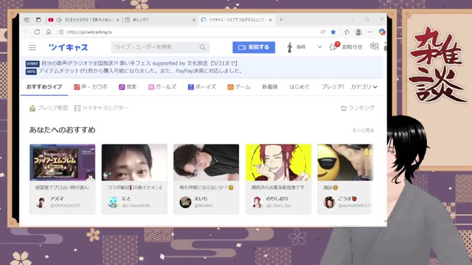Close the 新しいタブ browser tab
Image resolution: width=472 pixels, height=265 pixels.
point(194,20)
